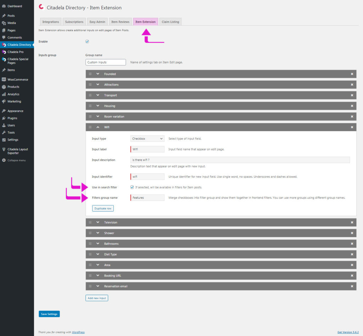This screenshot has width=363, height=336.
Task: Open Analytics in the sidebar
Action: pos(13,94)
